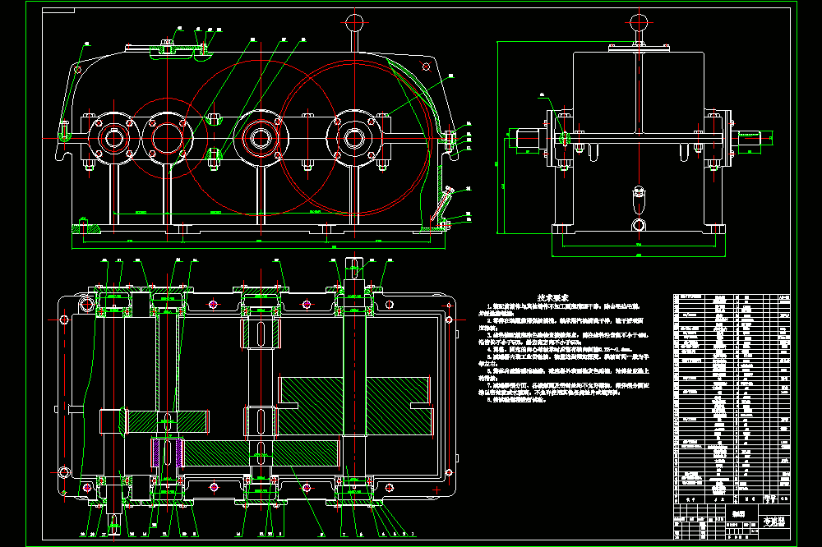This screenshot has width=822, height=547.
Task: Select the far-left bearing end cap in the front view
Action: (x=113, y=138)
